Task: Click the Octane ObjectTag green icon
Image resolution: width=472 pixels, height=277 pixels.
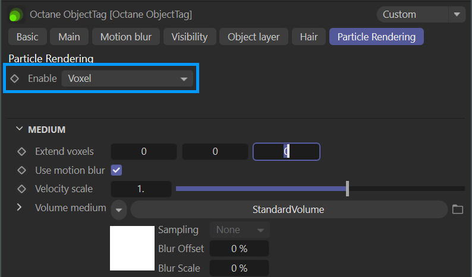Action: click(x=15, y=15)
